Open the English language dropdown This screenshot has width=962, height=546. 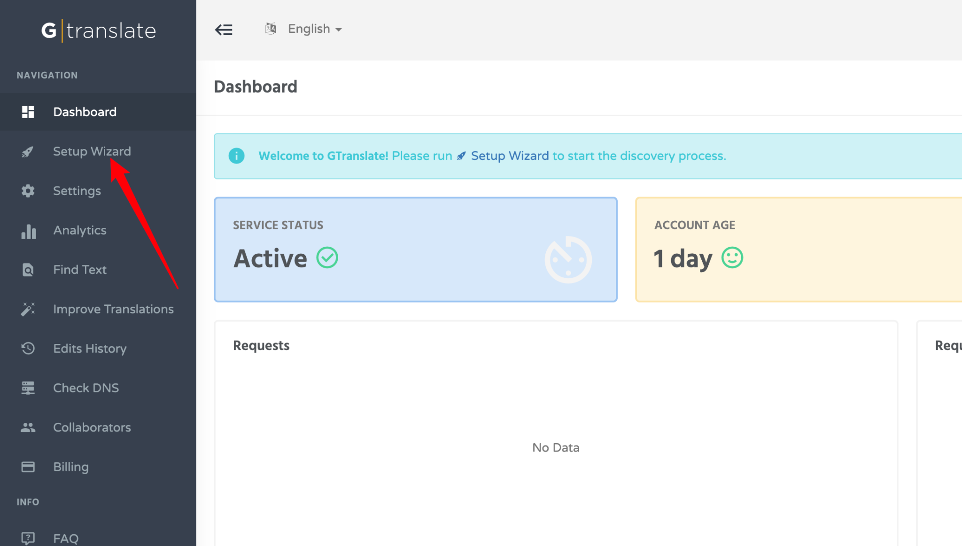(x=315, y=29)
